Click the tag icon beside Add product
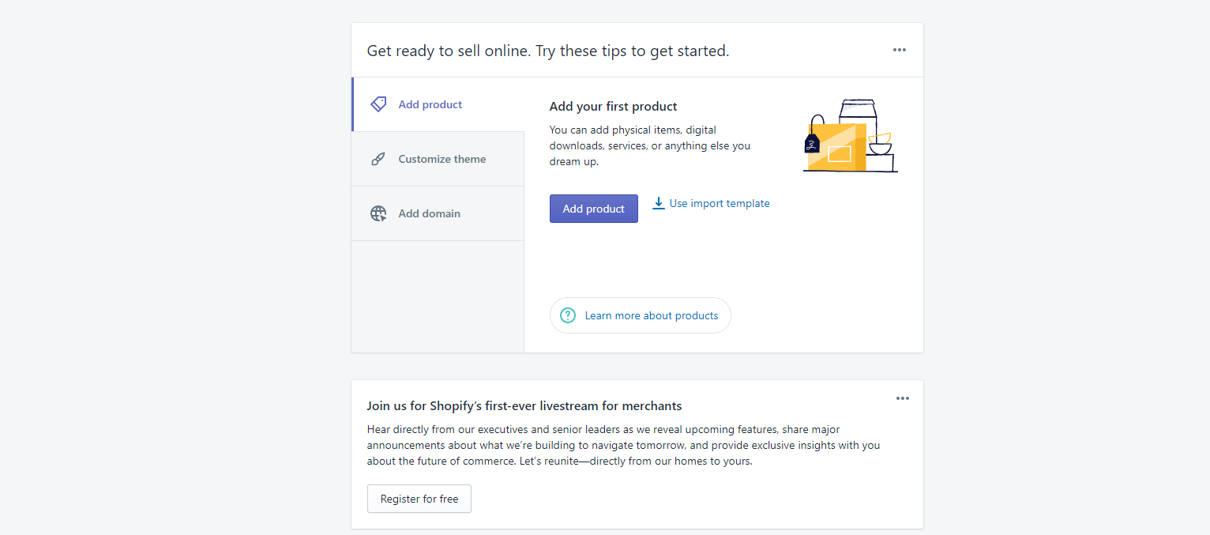 [x=378, y=104]
